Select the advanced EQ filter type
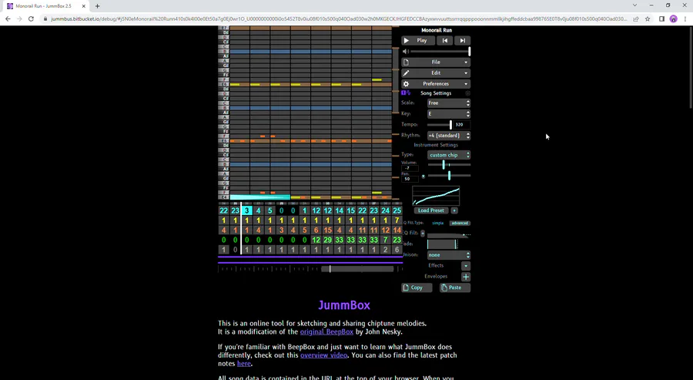The height and width of the screenshot is (380, 693). [x=460, y=223]
